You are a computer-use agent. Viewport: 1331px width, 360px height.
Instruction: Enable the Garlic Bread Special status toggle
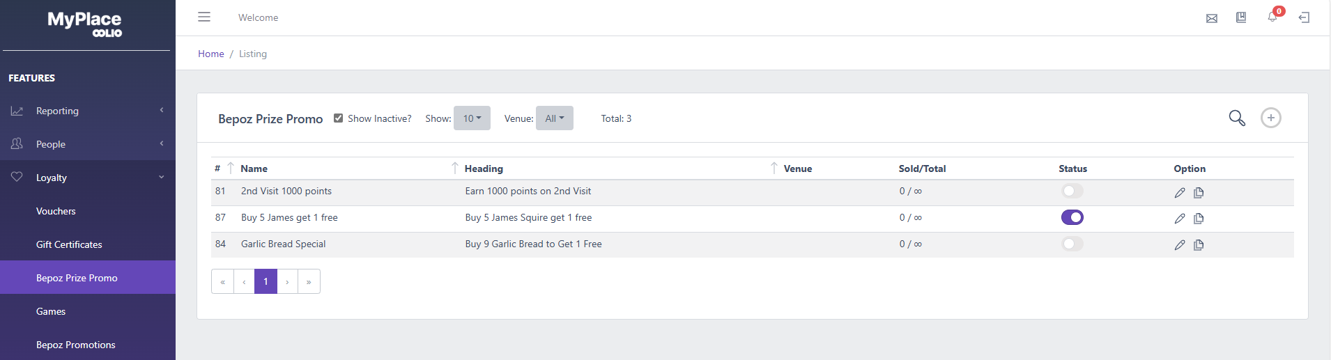click(1072, 244)
